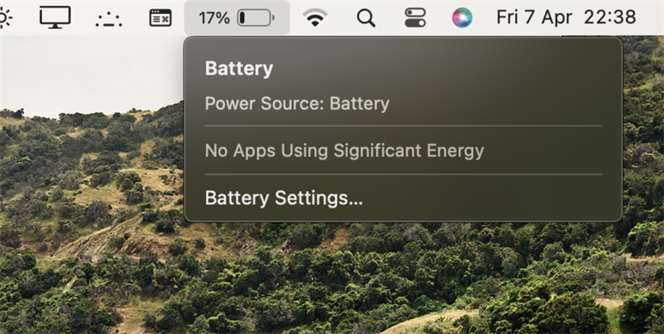Open Control Center toggles icon
664x334 pixels.
[x=415, y=17]
